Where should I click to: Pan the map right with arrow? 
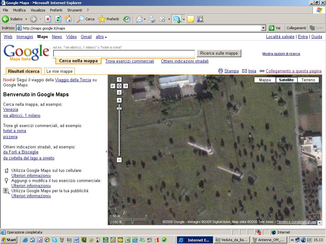click(x=125, y=86)
